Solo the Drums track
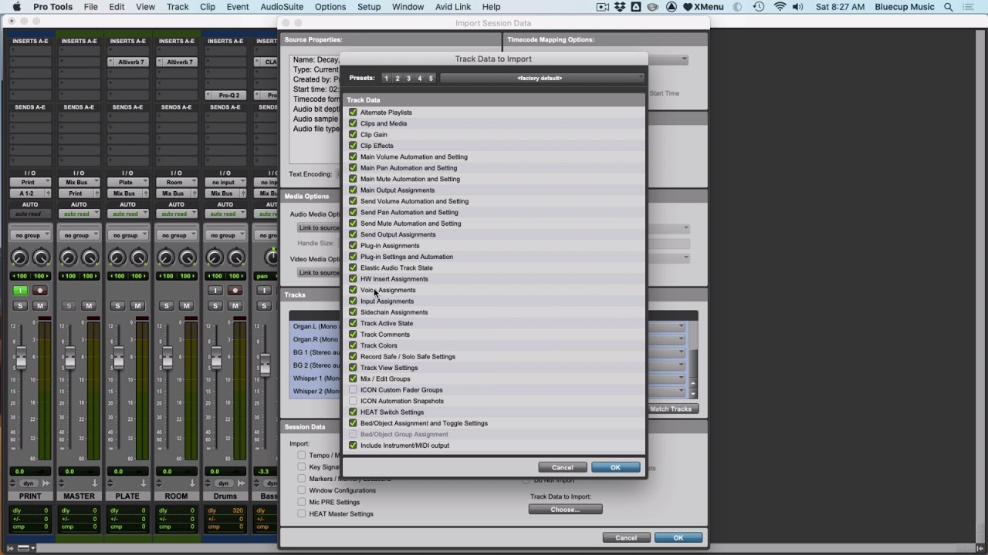Viewport: 988px width, 555px height. pos(215,306)
